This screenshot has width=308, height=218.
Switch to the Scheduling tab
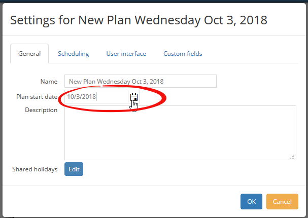tap(73, 54)
